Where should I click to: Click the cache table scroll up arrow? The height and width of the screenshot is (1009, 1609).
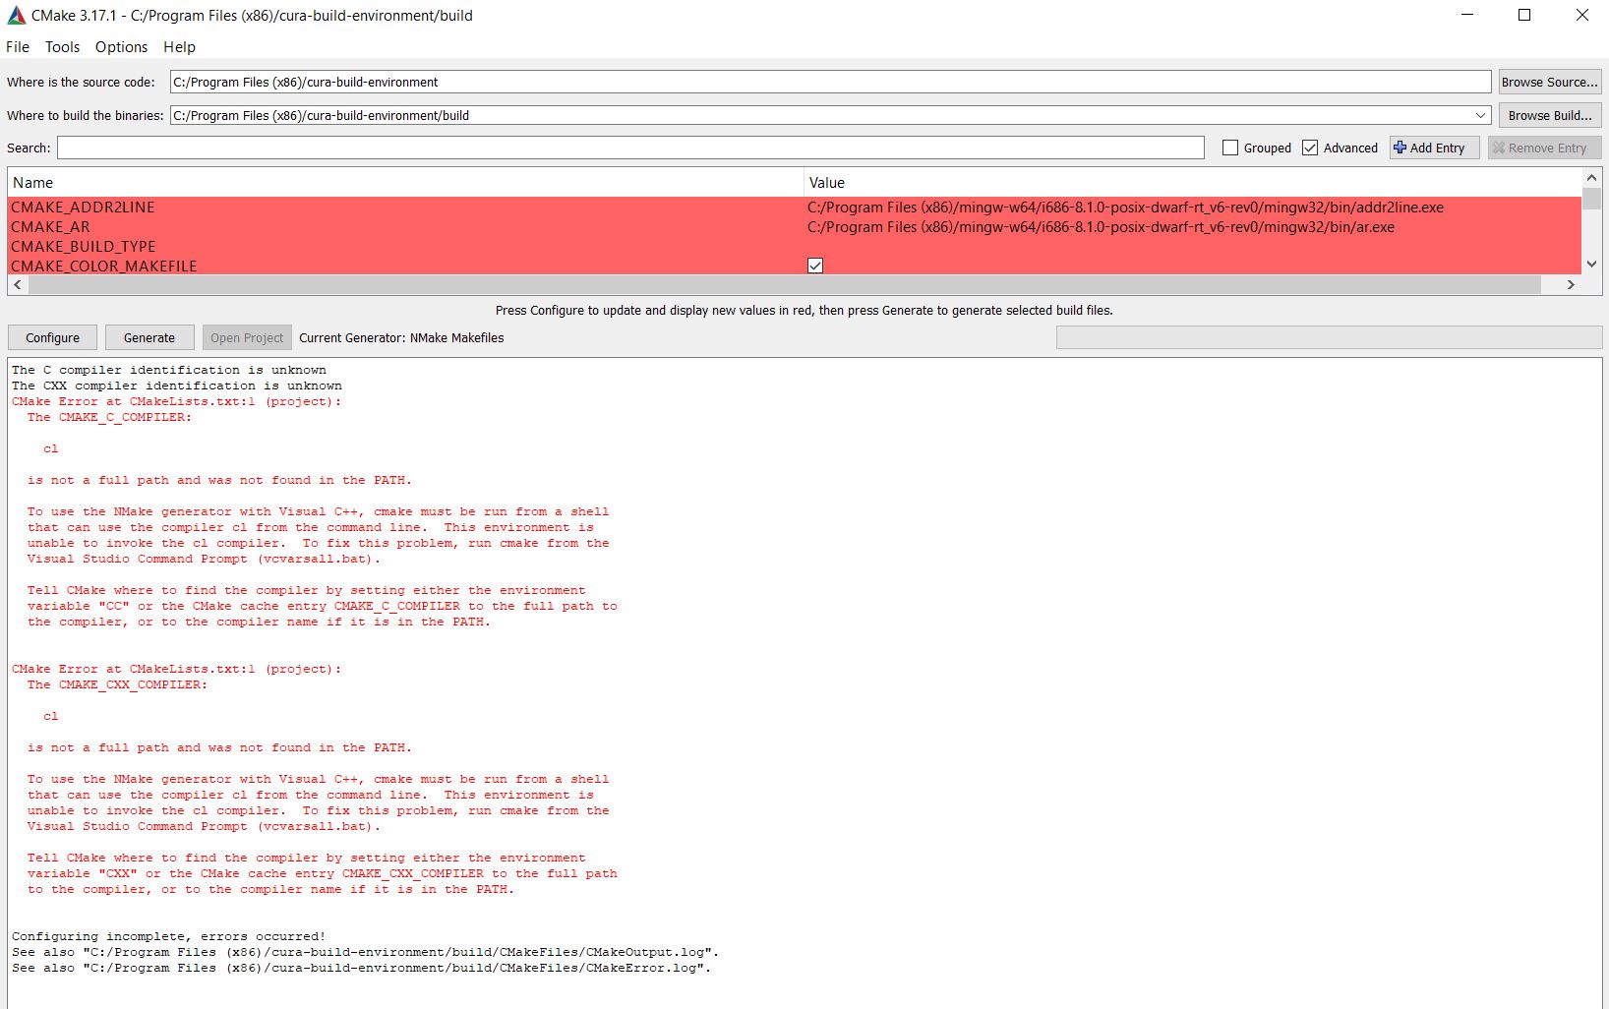pos(1591,177)
